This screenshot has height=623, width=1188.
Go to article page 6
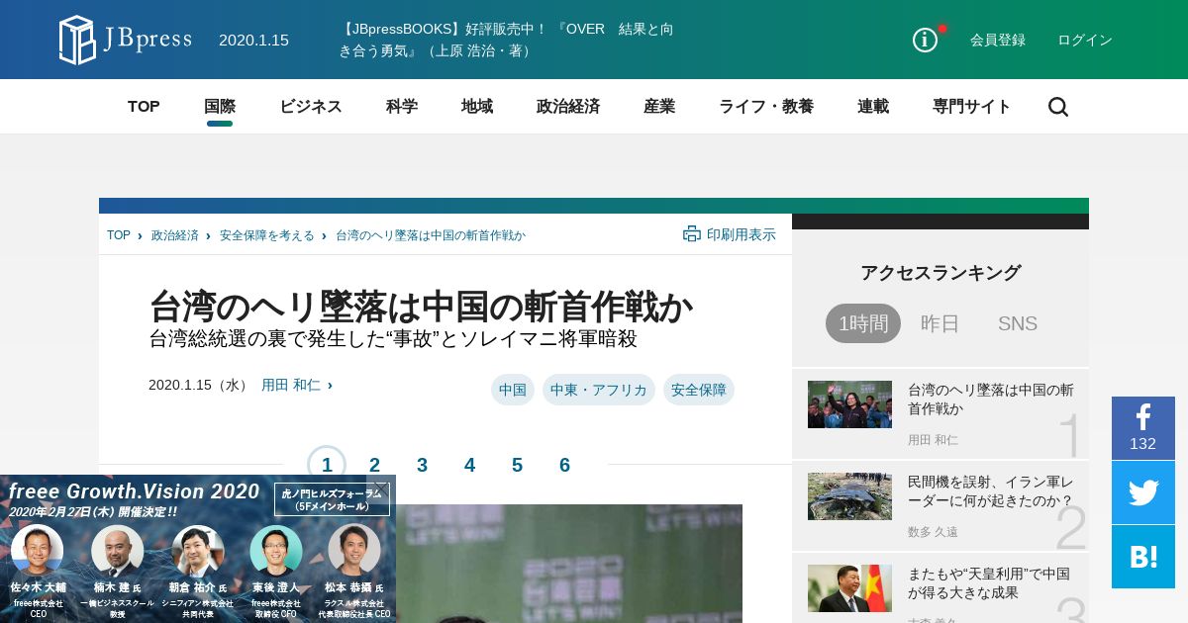[564, 465]
